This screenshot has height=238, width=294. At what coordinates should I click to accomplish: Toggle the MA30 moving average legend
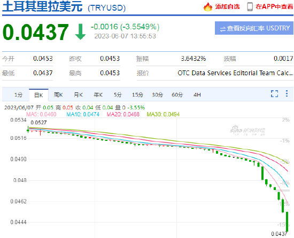[x=163, y=114]
